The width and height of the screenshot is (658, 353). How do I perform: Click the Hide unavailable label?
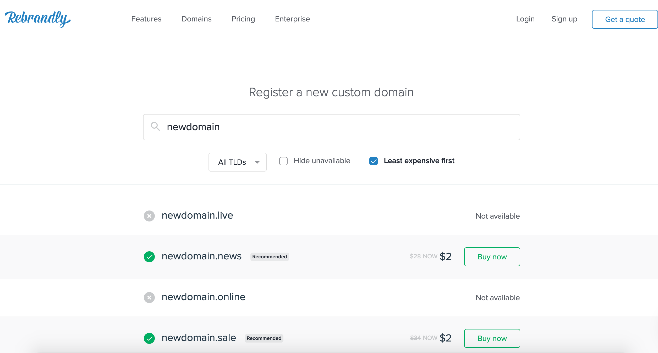(x=322, y=161)
